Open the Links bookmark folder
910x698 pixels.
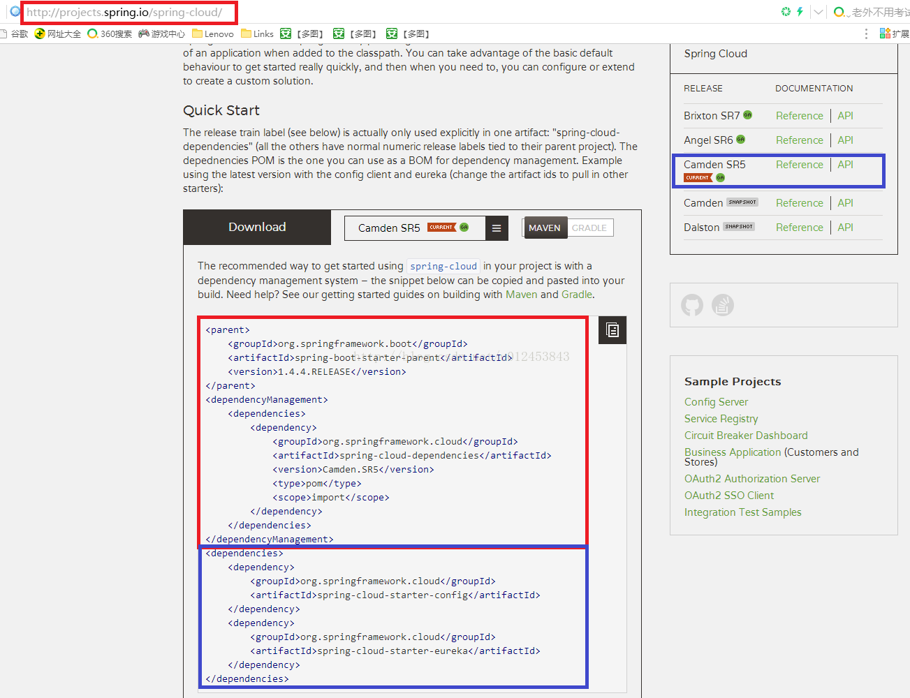257,34
